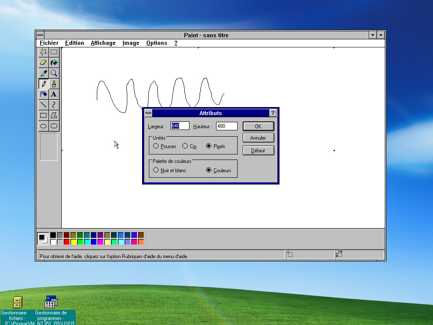Switch units to Cm

click(184, 146)
